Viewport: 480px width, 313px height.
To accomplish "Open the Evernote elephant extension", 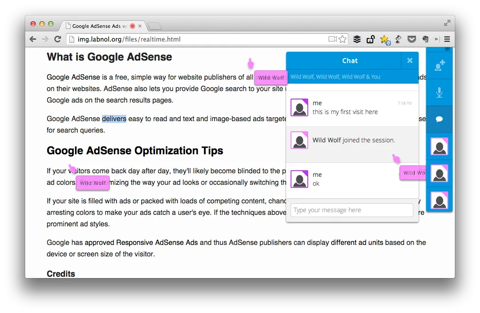I will click(425, 39).
